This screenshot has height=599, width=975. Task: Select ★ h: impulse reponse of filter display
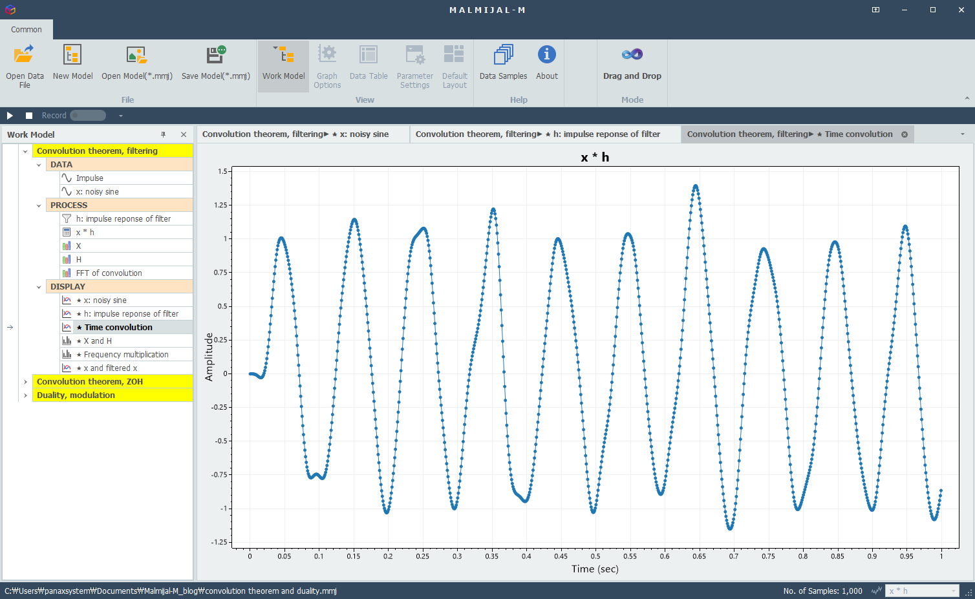[126, 314]
